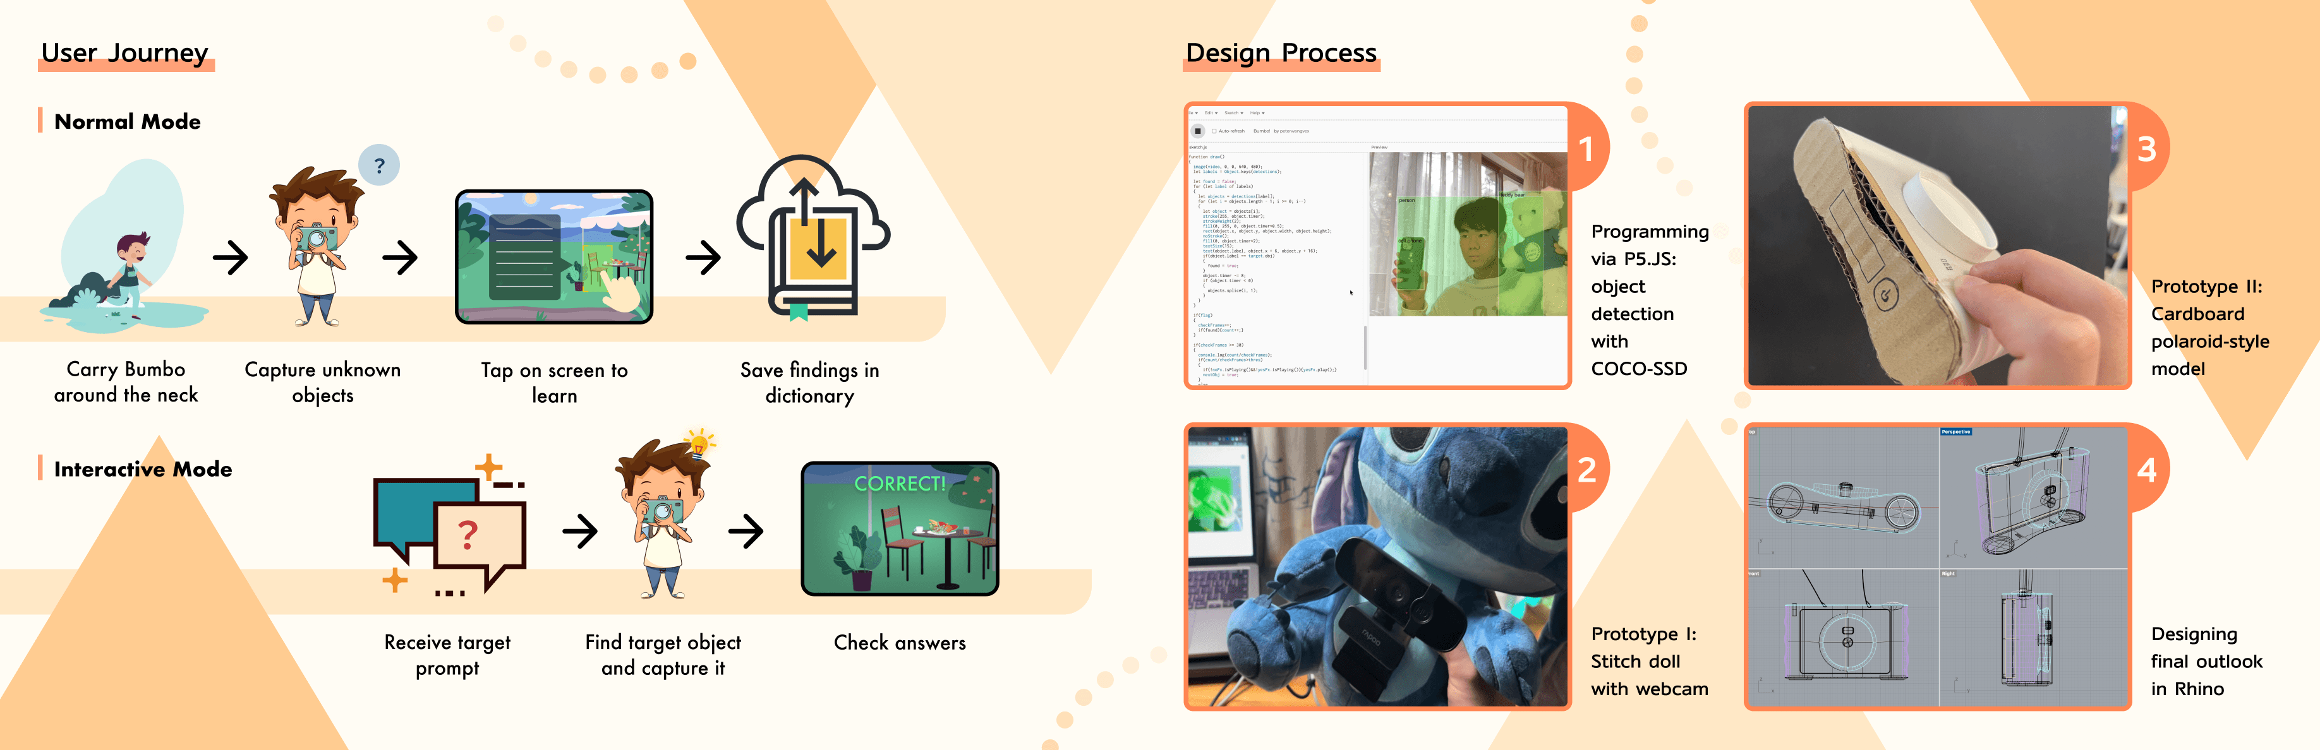Image resolution: width=2320 pixels, height=750 pixels.
Task: Click the Preview panel label
Action: pyautogui.click(x=1379, y=146)
